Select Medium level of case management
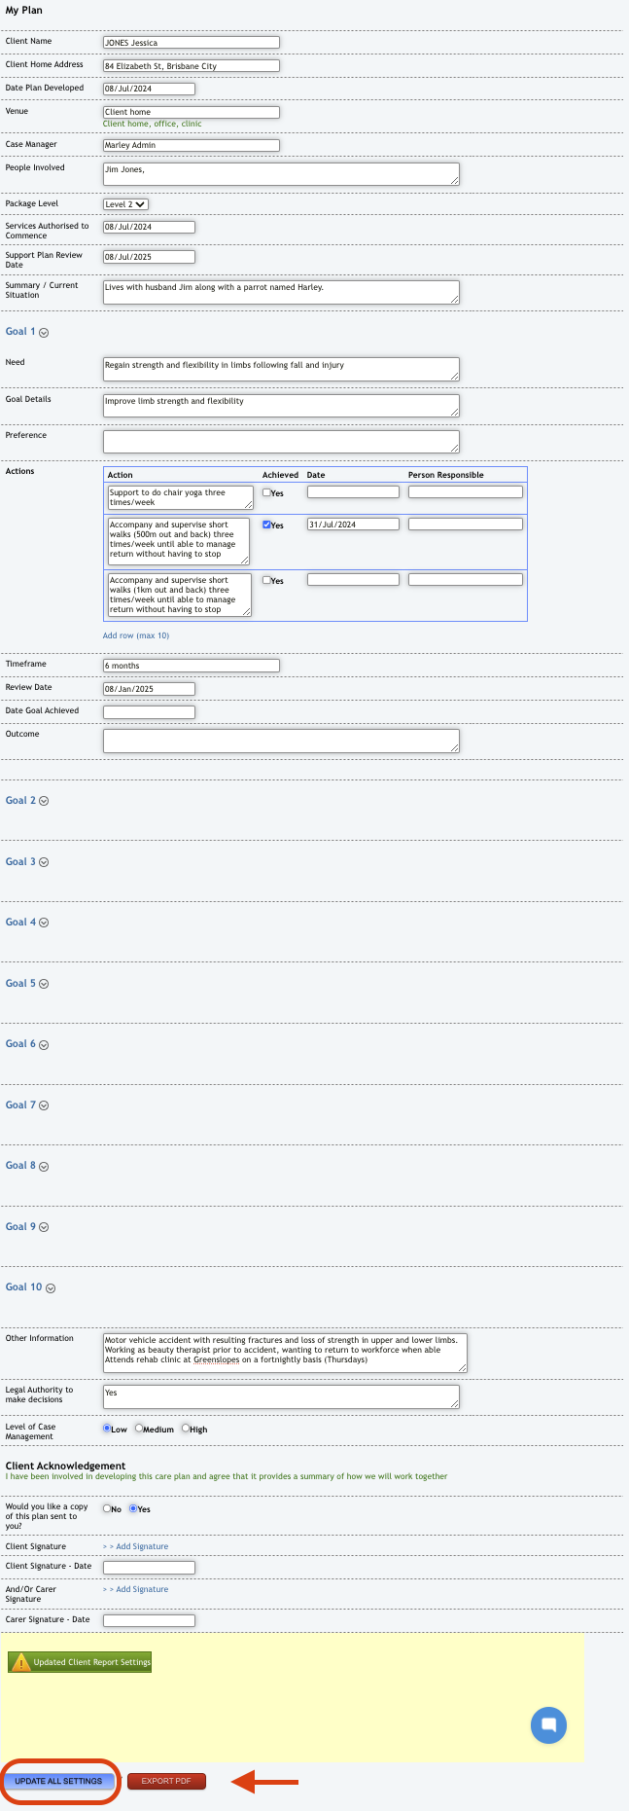This screenshot has width=629, height=1811. [139, 1429]
